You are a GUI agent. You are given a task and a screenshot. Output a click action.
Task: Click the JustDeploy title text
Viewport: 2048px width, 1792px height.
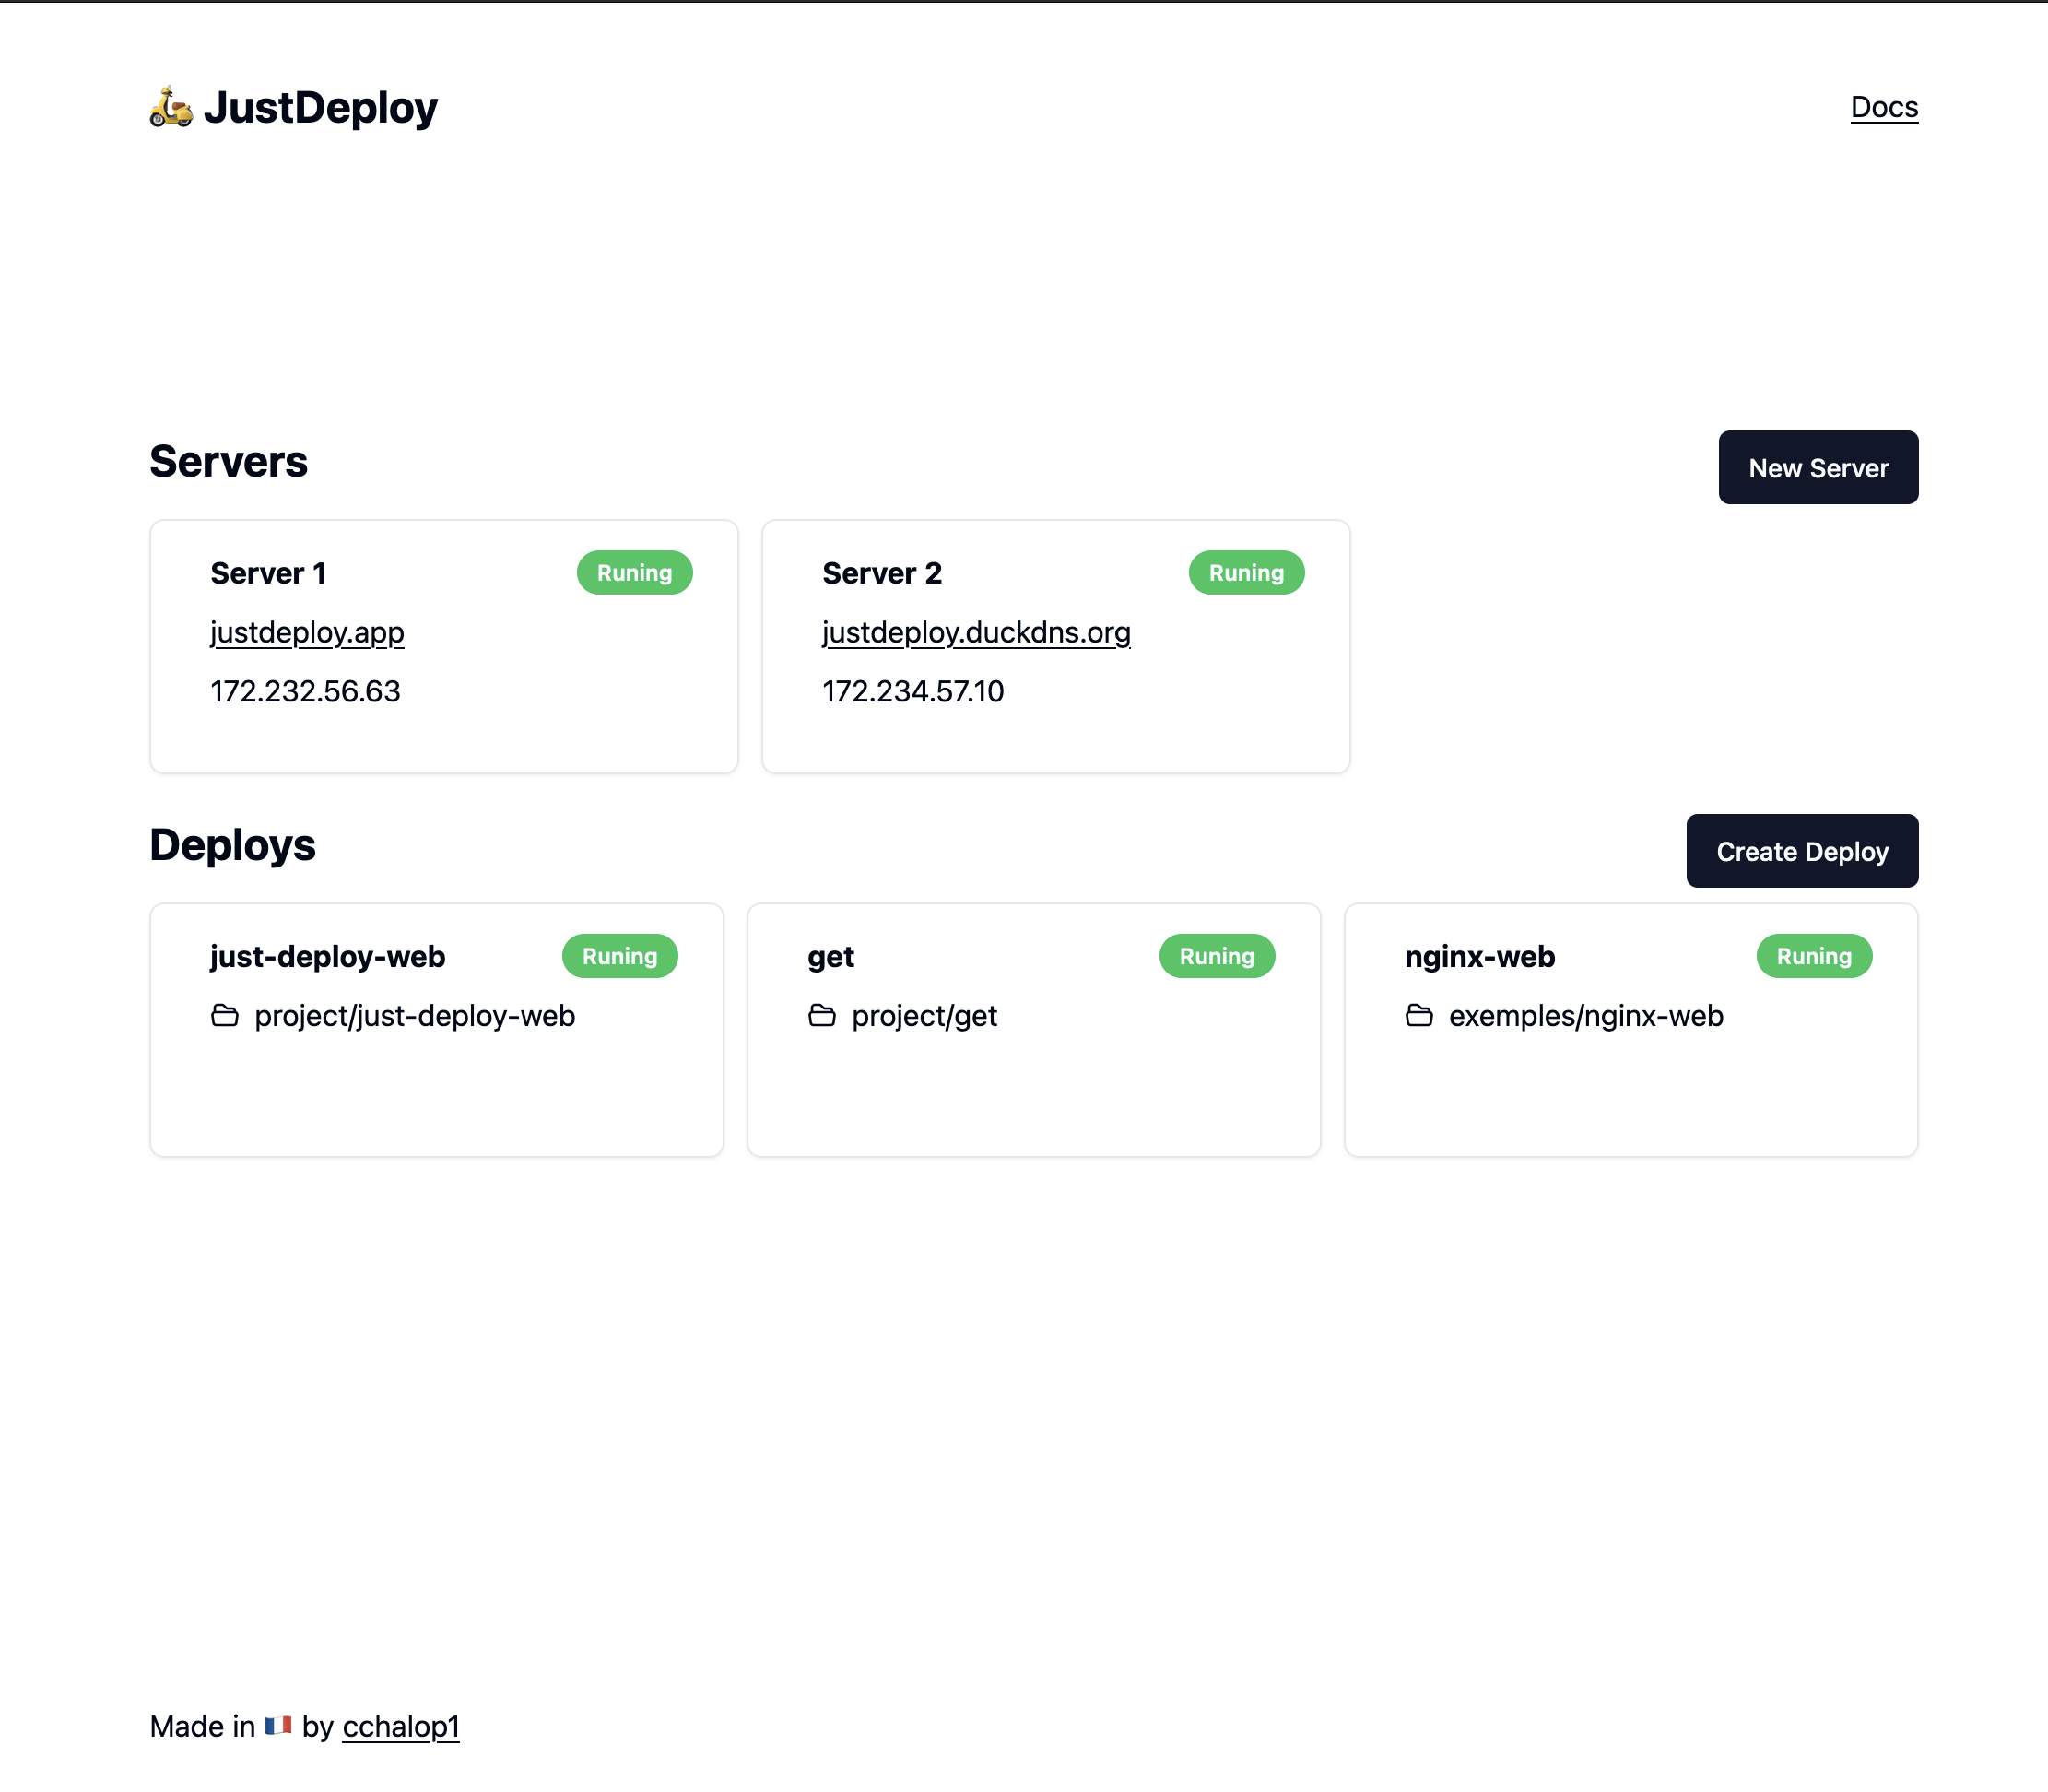point(320,107)
